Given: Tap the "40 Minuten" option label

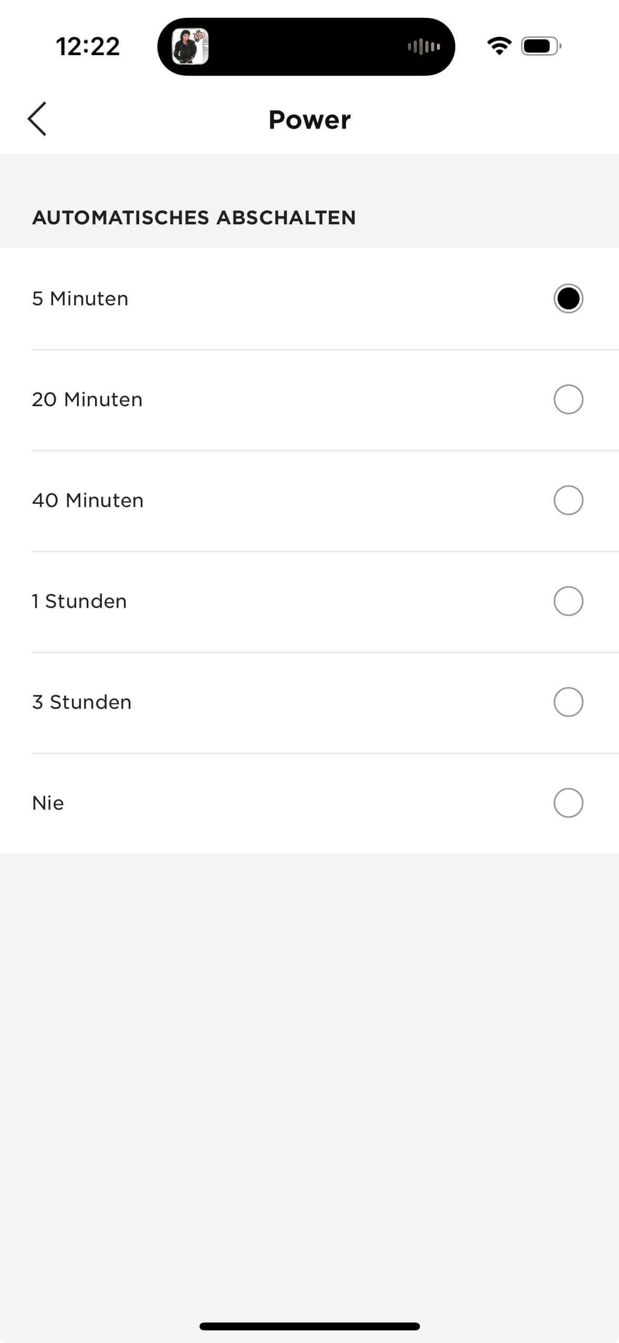Looking at the screenshot, I should pyautogui.click(x=88, y=500).
